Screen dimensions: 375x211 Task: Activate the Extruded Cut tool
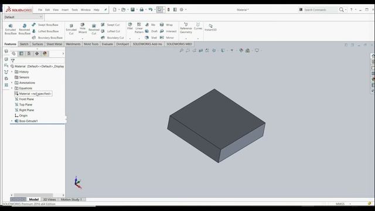tap(71, 29)
